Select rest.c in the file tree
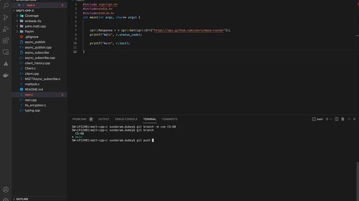359x201 pixels. tap(39, 94)
